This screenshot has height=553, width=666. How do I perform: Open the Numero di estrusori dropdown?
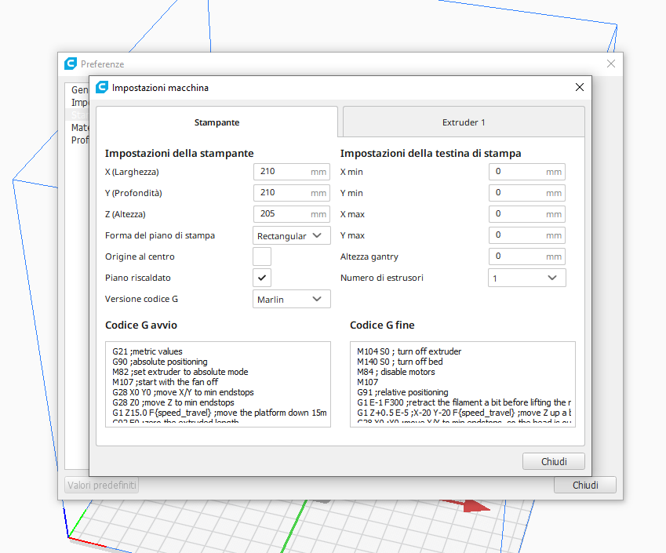pos(526,278)
